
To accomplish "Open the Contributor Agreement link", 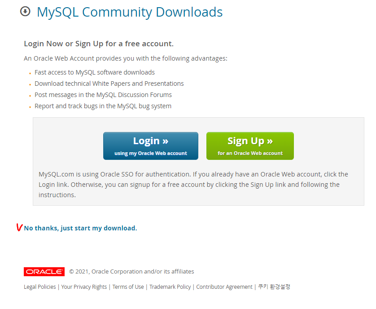I will tap(224, 287).
